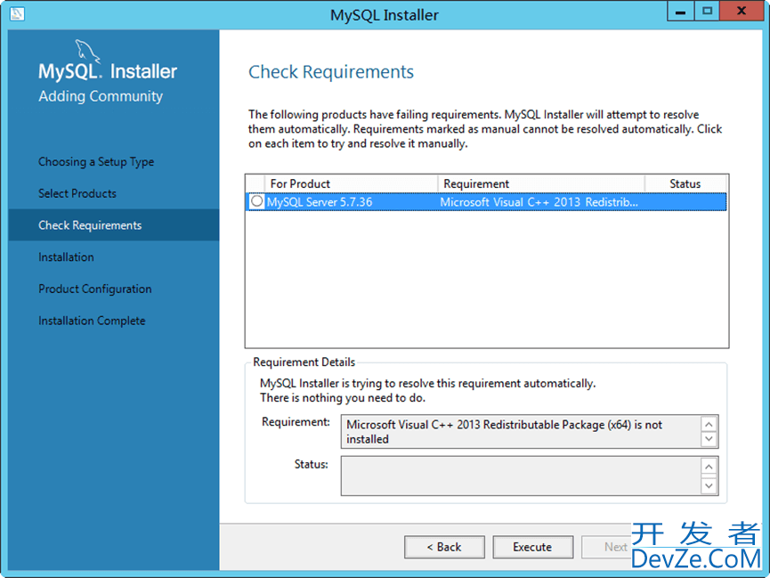Click the MySQL Installer title bar app icon
The image size is (770, 578).
(x=17, y=13)
